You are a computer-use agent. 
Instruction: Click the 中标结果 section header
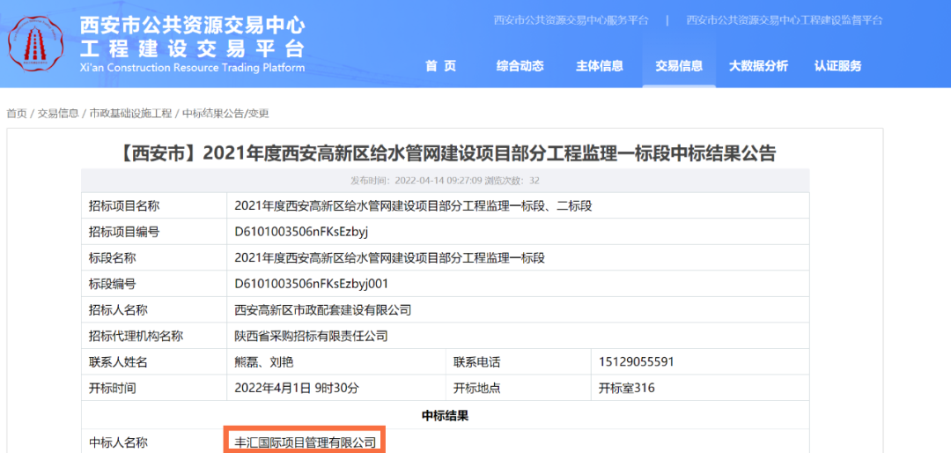[446, 415]
